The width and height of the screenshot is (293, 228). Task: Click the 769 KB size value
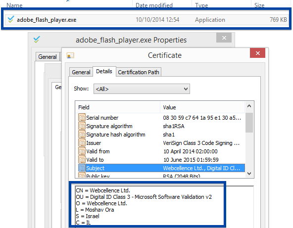click(278, 20)
